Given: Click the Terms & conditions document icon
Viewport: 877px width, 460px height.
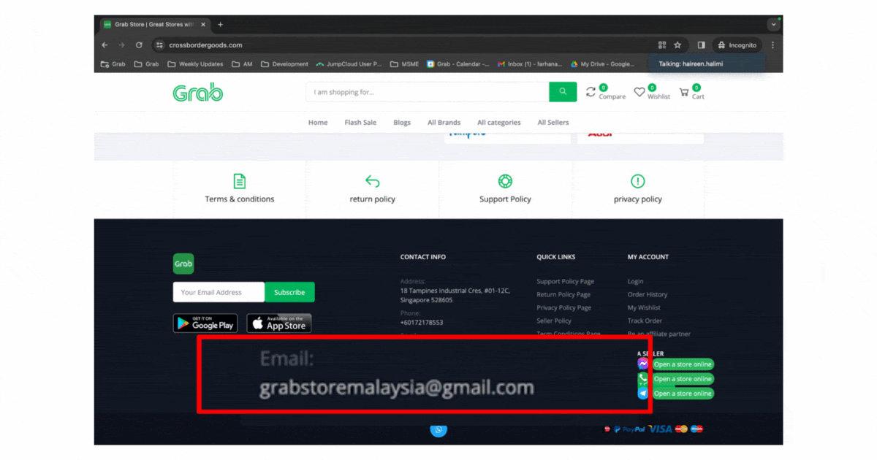Looking at the screenshot, I should 239,180.
